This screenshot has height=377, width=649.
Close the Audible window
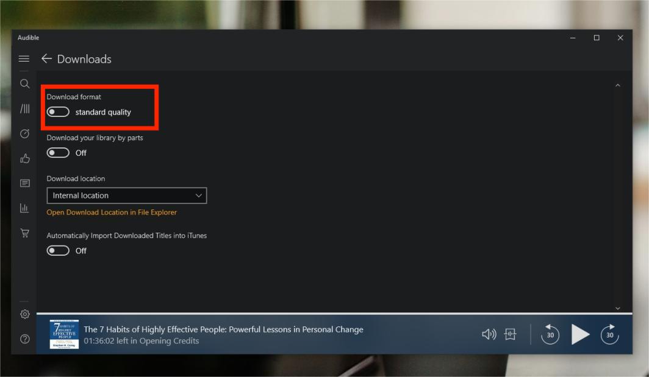620,38
